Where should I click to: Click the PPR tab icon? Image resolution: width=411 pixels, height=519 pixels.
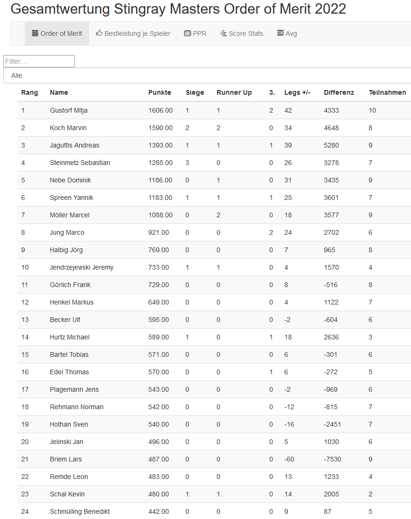point(187,33)
